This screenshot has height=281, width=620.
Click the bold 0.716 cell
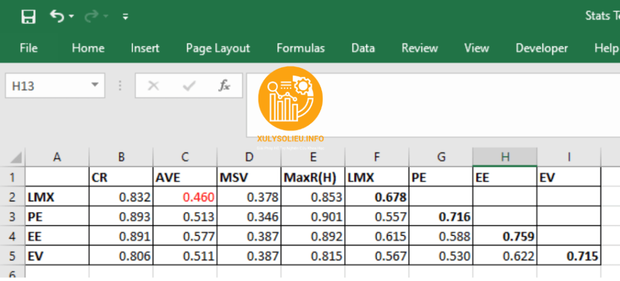pyautogui.click(x=441, y=217)
